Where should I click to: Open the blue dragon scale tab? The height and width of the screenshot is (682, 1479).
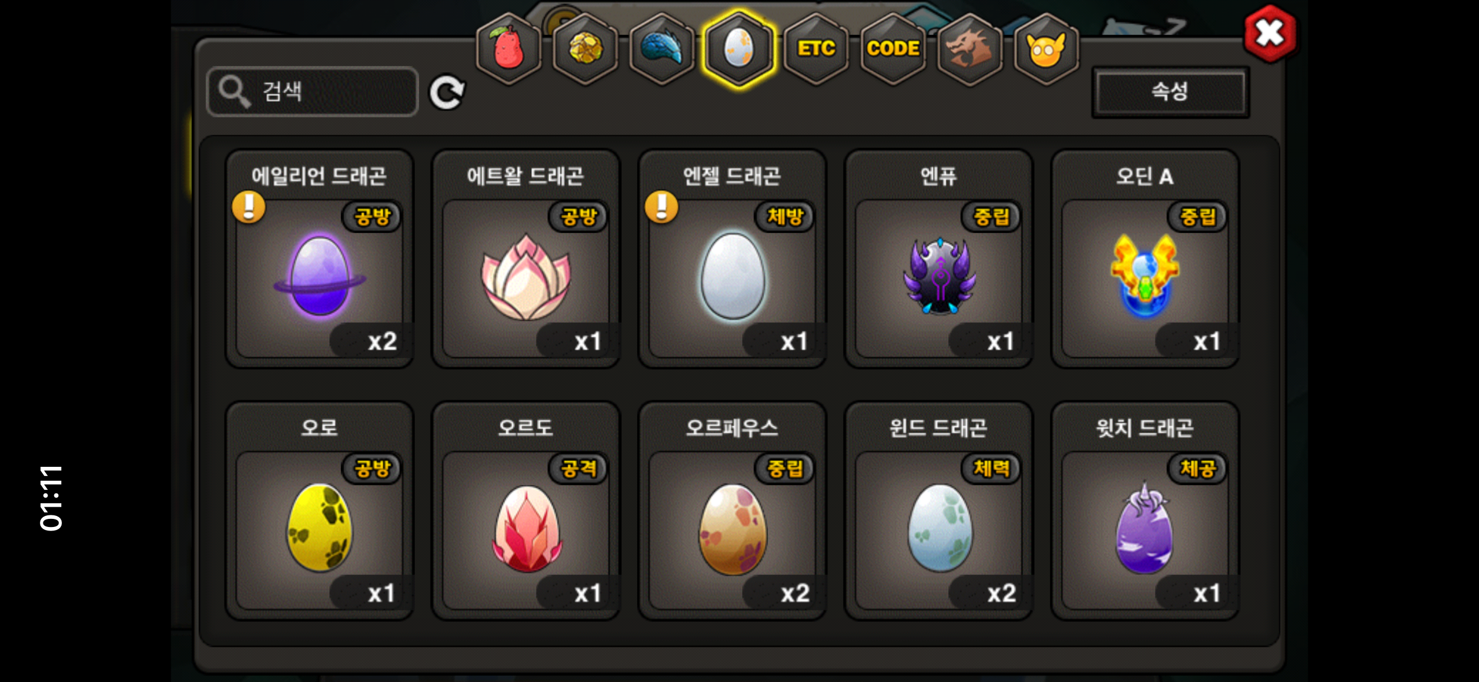(x=662, y=49)
